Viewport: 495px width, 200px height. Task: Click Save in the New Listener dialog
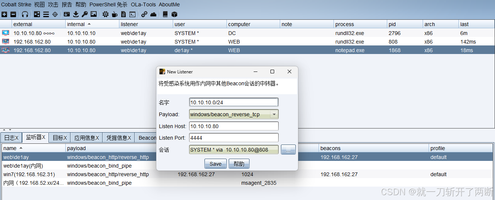point(216,164)
